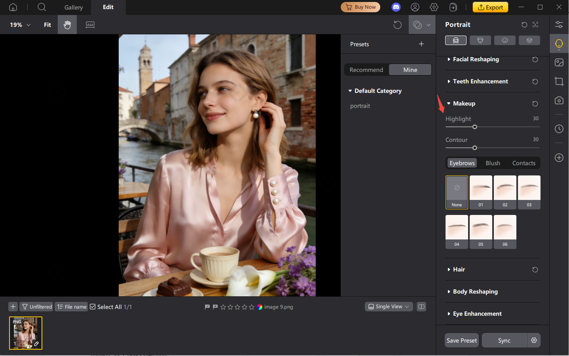
Task: Open the History panel via clock icon
Action: tap(559, 128)
